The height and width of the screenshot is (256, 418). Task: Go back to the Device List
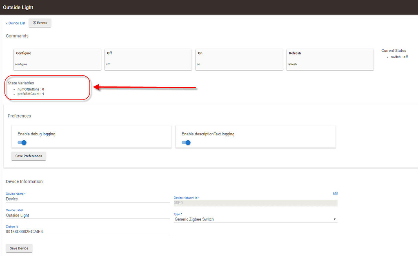(x=16, y=23)
